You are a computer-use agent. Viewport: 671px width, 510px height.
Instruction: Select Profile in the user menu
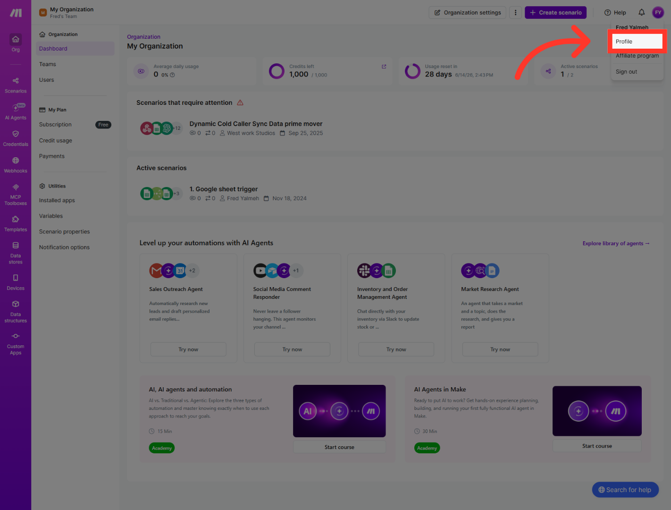coord(637,42)
